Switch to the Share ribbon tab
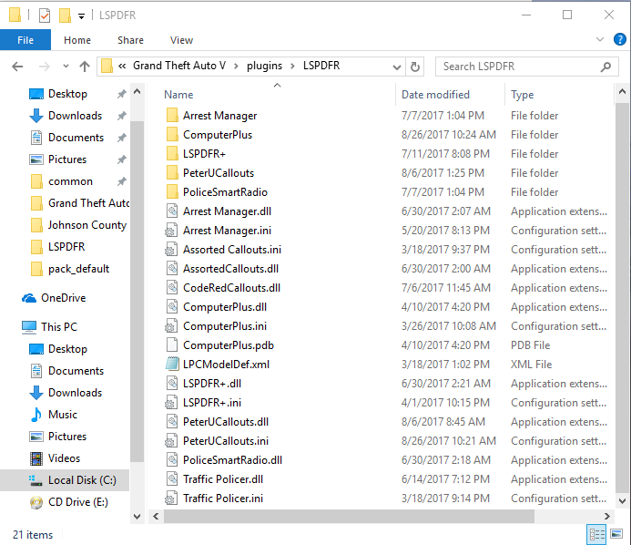The image size is (631, 545). point(130,40)
